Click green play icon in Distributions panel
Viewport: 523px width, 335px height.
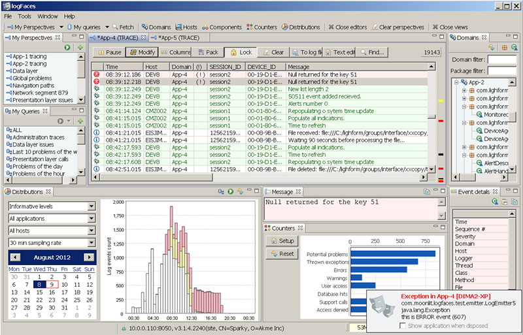click(230, 191)
